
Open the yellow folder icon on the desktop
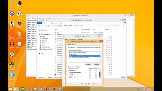point(19,34)
